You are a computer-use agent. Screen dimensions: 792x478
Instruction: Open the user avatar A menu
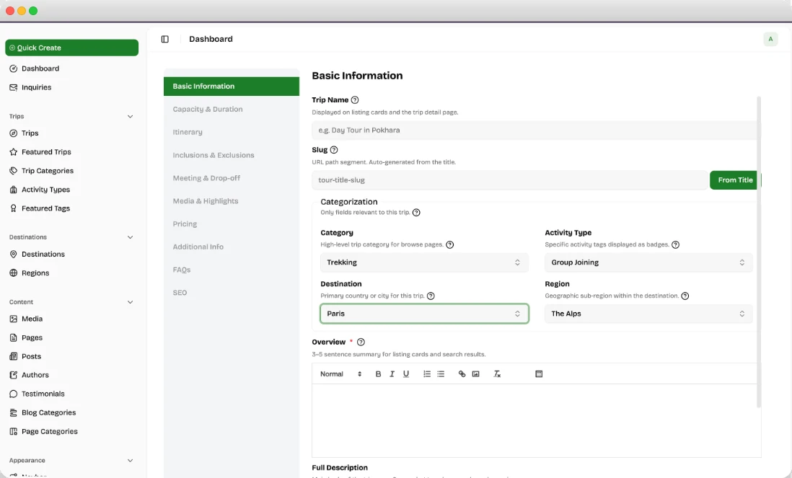pyautogui.click(x=770, y=39)
